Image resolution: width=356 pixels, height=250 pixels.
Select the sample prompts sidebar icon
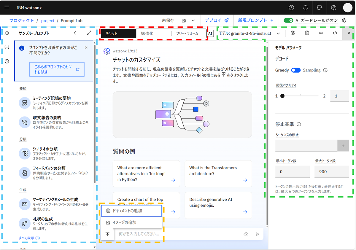tap(7, 33)
